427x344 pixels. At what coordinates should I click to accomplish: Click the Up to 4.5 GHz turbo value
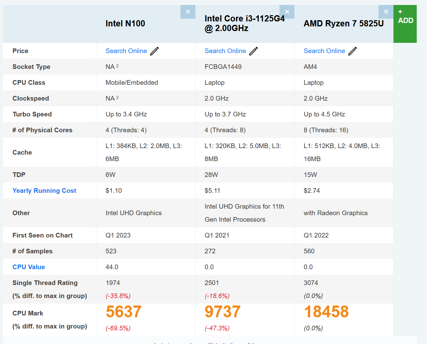pos(324,114)
